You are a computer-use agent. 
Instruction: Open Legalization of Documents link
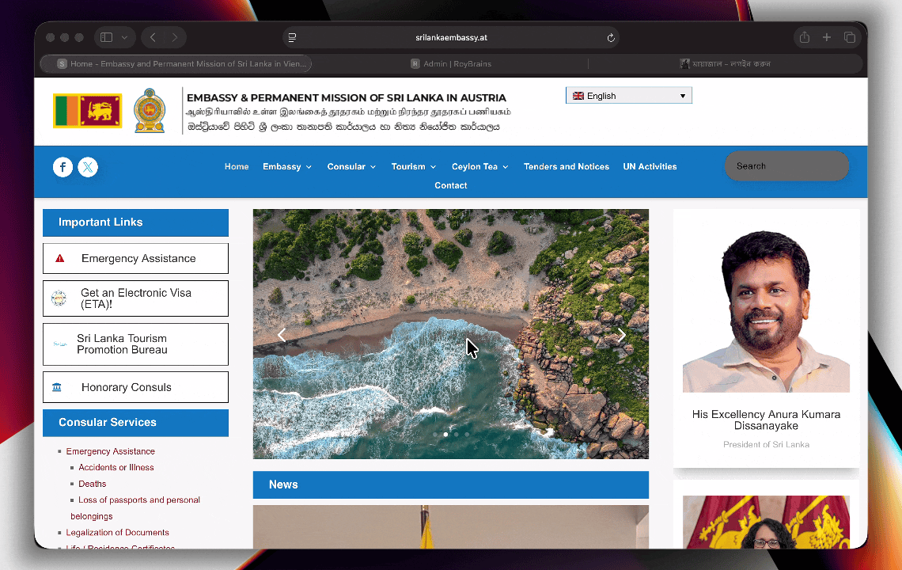(x=117, y=533)
